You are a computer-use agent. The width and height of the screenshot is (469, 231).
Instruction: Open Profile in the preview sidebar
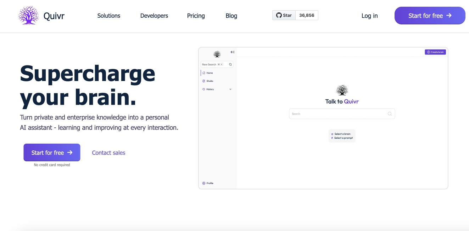[x=208, y=183]
